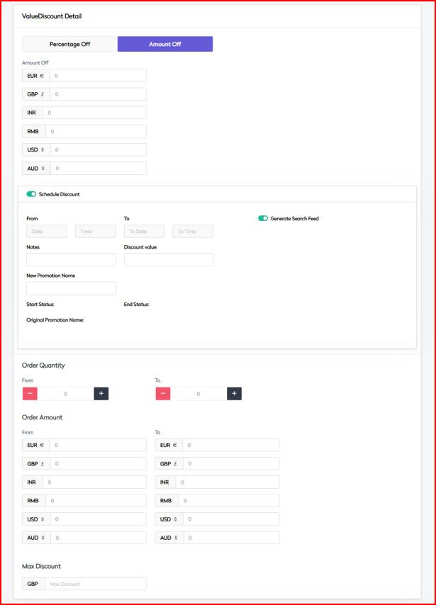Click the Order Amount From INR field

coord(94,482)
